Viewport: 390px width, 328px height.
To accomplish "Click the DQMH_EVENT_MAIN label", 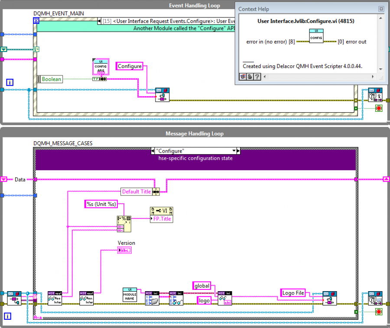I will tap(58, 13).
